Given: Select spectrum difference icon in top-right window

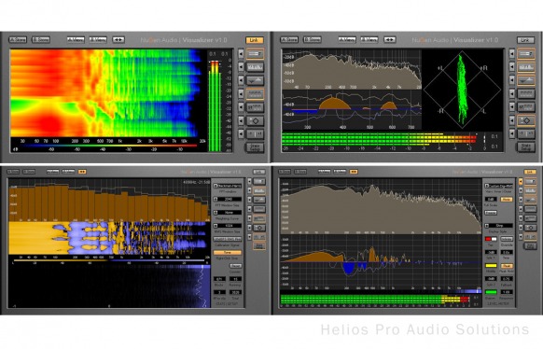Looking at the screenshot, I should point(526,80).
